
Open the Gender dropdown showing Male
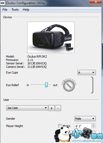click(x=85, y=119)
